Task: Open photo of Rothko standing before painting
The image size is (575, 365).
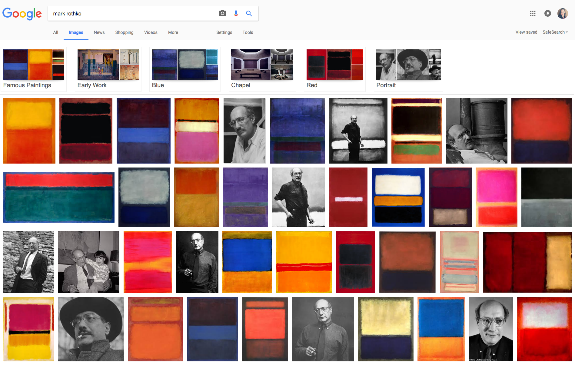Action: pos(358,131)
